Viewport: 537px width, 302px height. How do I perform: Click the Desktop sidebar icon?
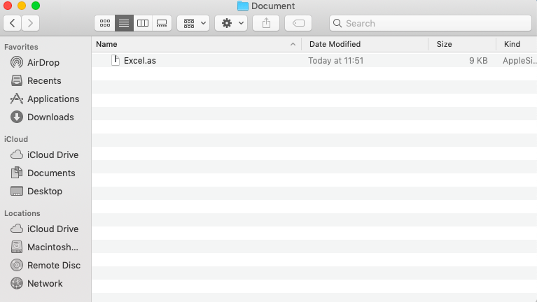tap(17, 191)
